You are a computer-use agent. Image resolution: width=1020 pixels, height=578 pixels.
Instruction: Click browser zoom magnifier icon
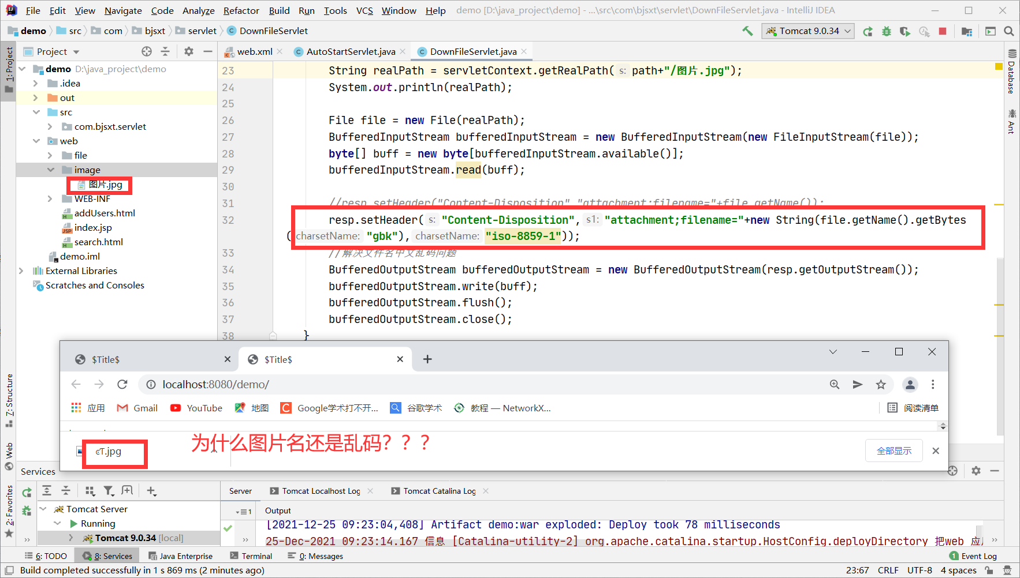coord(835,384)
